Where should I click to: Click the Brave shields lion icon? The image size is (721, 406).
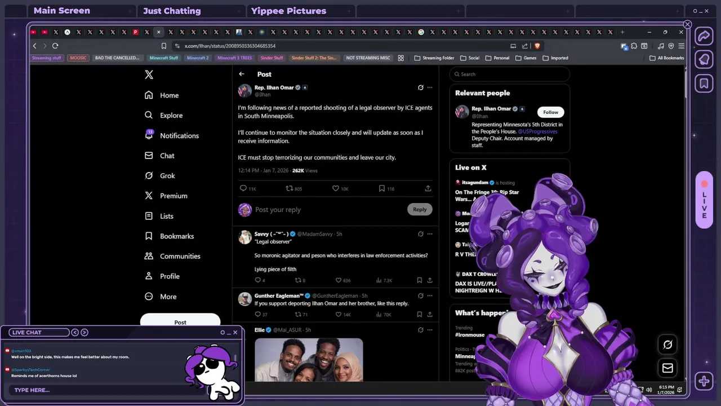(x=537, y=46)
